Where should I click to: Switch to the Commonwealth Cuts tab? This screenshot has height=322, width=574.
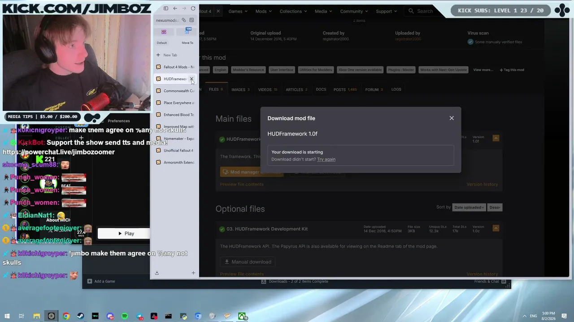(x=175, y=91)
